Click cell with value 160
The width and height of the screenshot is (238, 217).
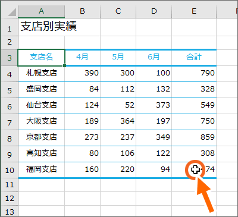pyautogui.click(x=83, y=170)
